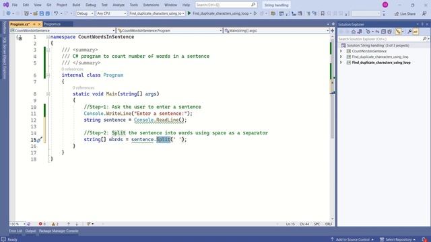Click the Solution Explorer Home icon
The width and height of the screenshot is (431, 242).
pos(354,32)
